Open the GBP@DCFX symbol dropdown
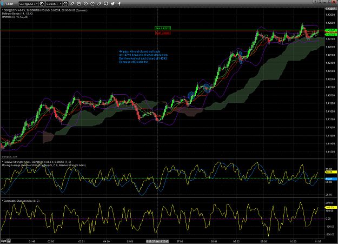 coord(37,4)
